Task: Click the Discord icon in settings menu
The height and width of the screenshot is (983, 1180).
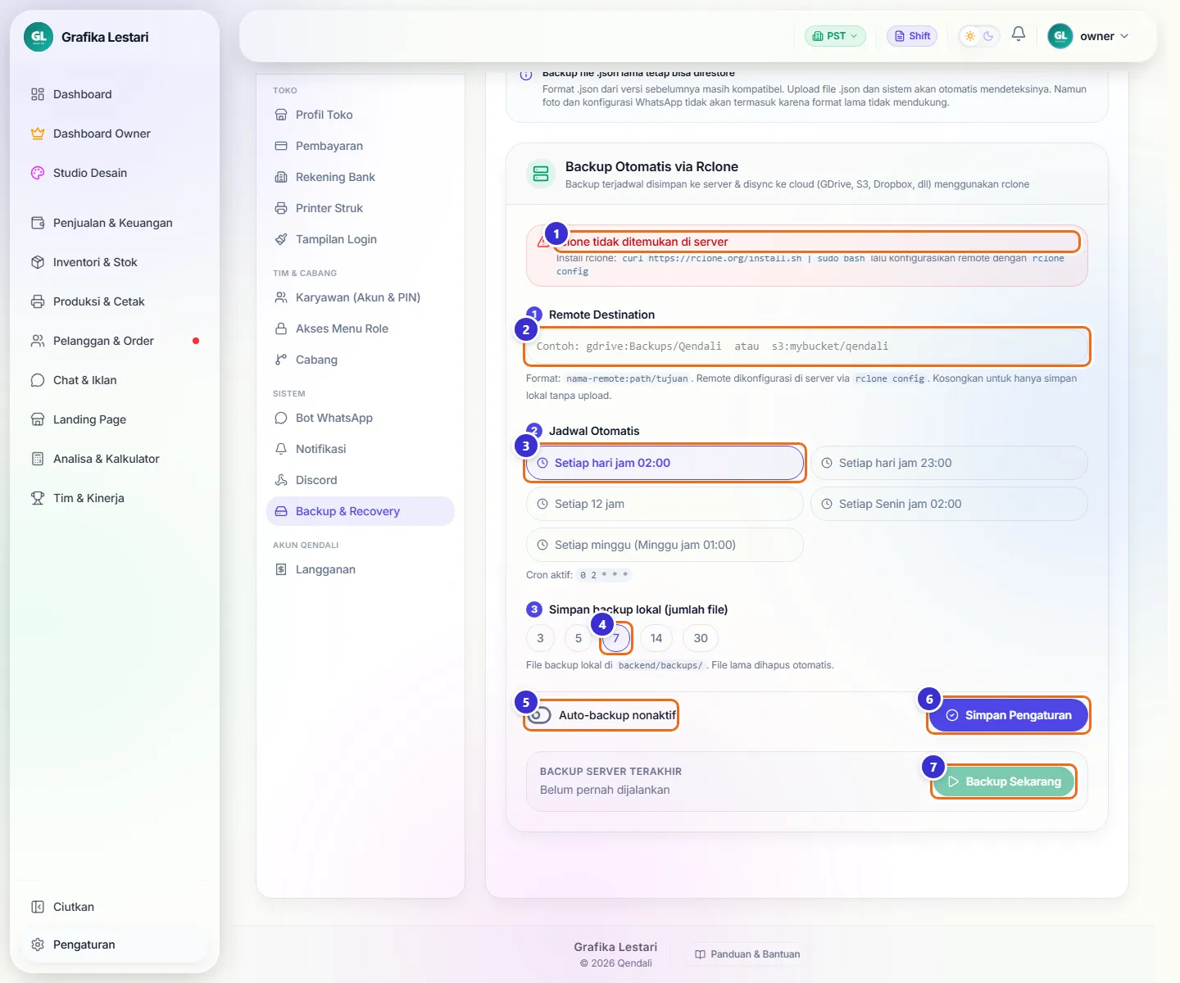Action: pyautogui.click(x=281, y=480)
